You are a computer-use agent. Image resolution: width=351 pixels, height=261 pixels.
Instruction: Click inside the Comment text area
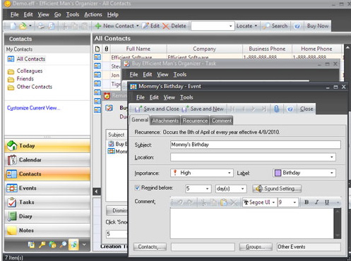click(252, 224)
